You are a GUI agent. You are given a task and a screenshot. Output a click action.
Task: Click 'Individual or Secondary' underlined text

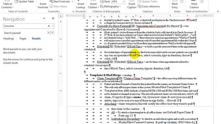tap(125, 119)
